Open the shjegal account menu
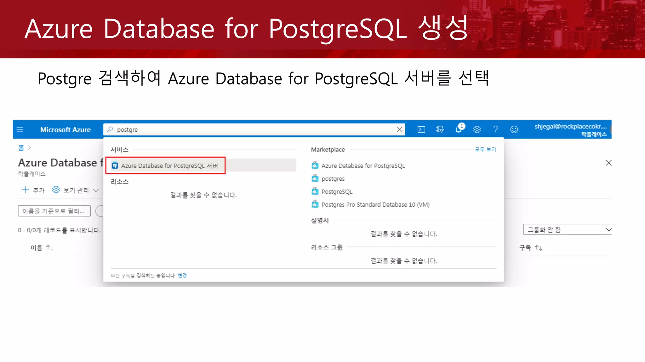The width and height of the screenshot is (645, 362). (x=571, y=130)
